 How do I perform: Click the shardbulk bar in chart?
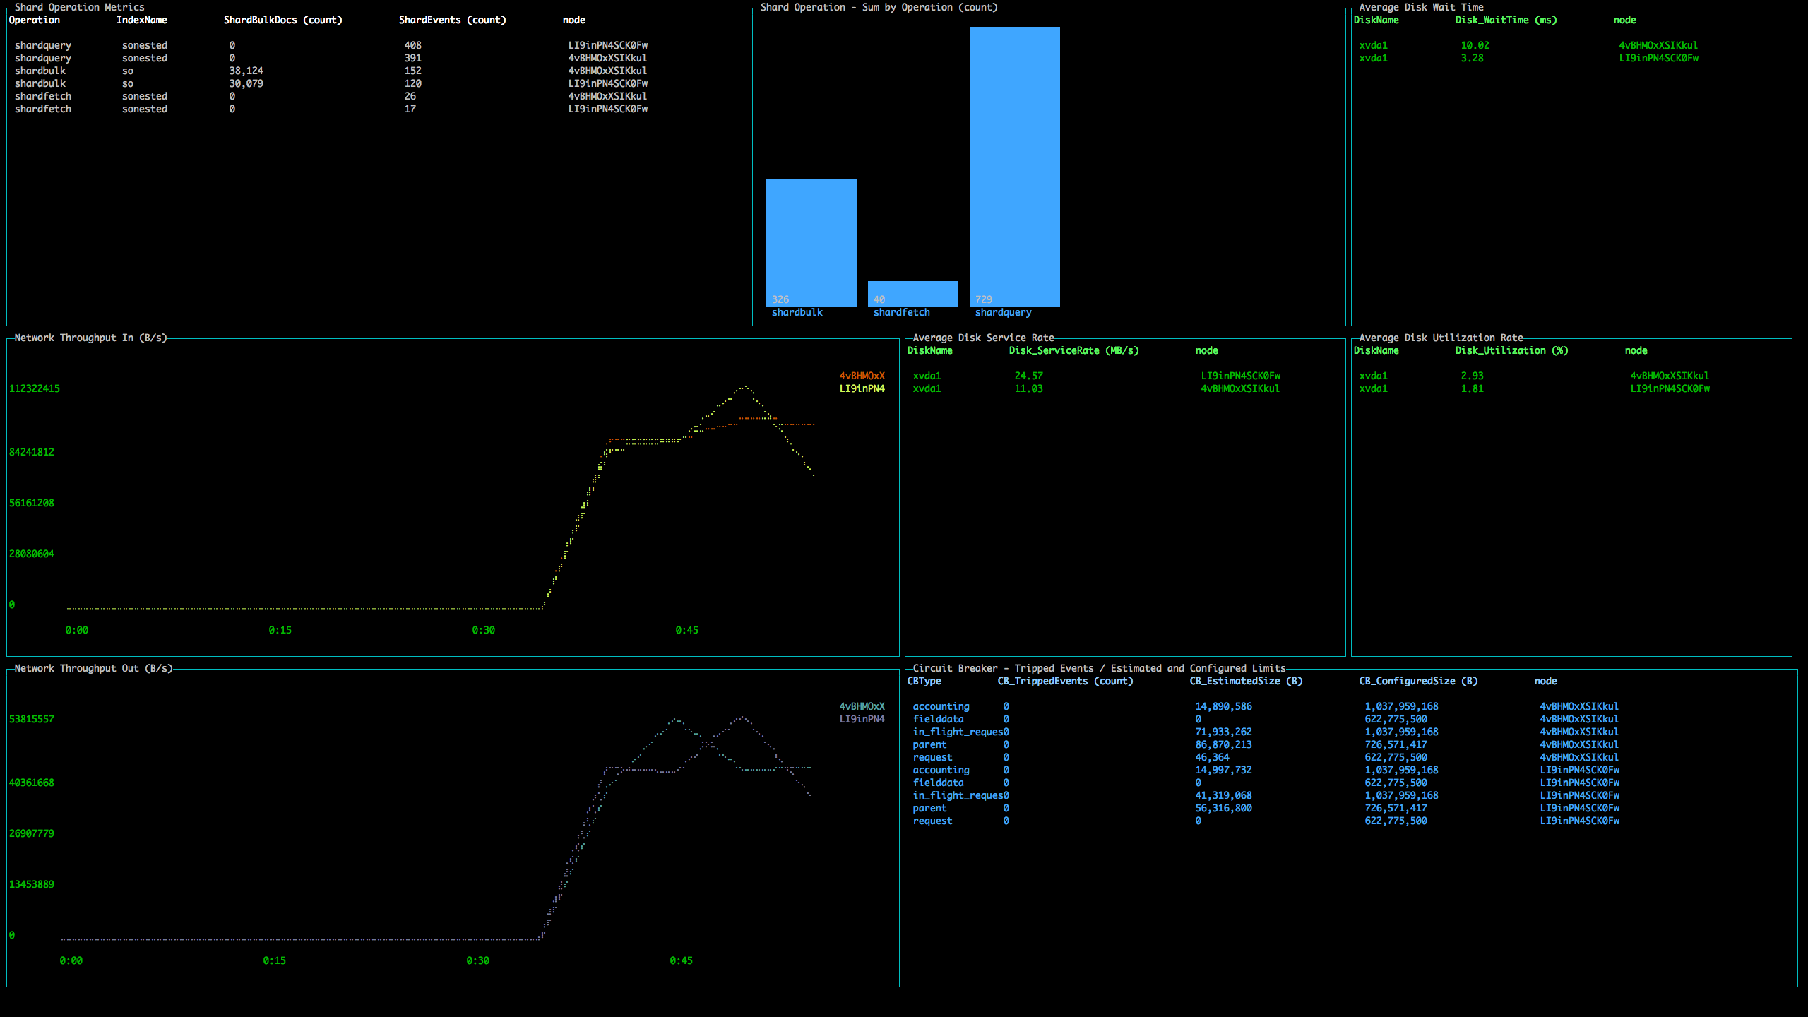811,242
